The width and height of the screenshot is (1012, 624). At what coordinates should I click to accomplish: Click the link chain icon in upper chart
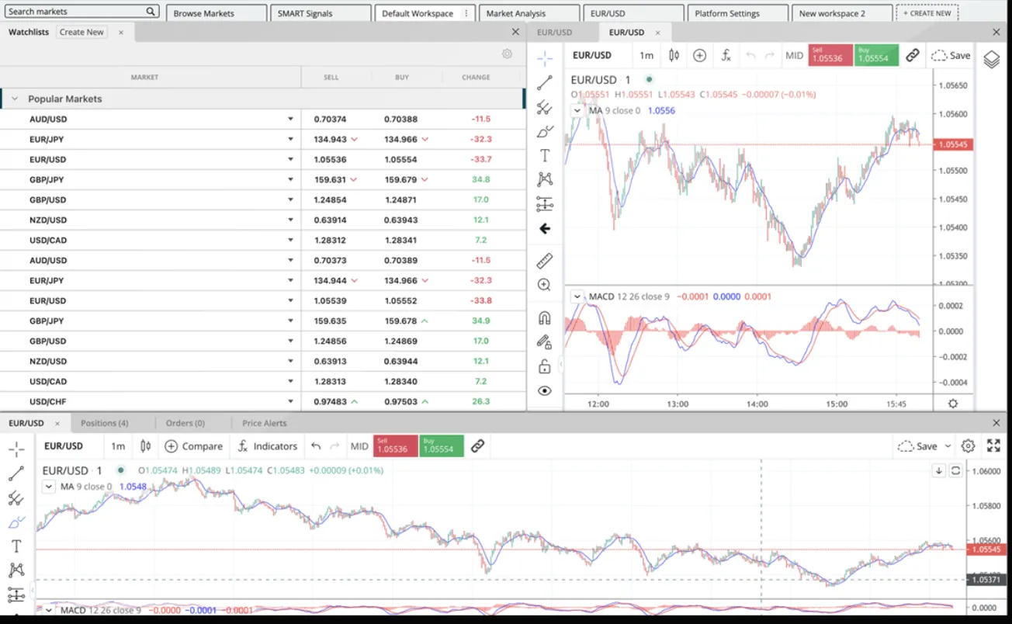coord(913,55)
